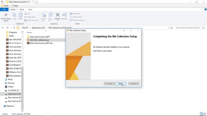The width and height of the screenshot is (207, 116).
Task: Select Malwarebytes item in navigation pane
Action: 14,76
